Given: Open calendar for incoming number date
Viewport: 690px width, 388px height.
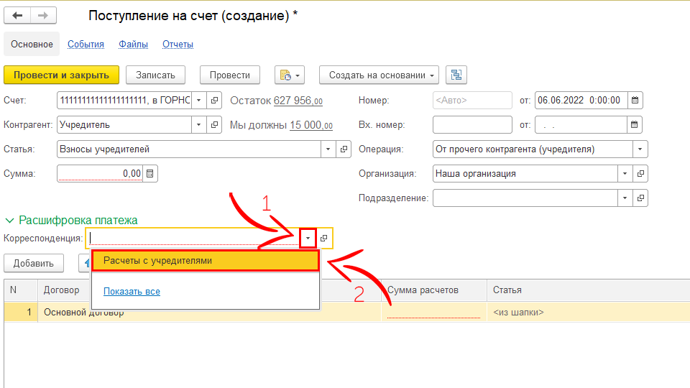Looking at the screenshot, I should [x=635, y=125].
